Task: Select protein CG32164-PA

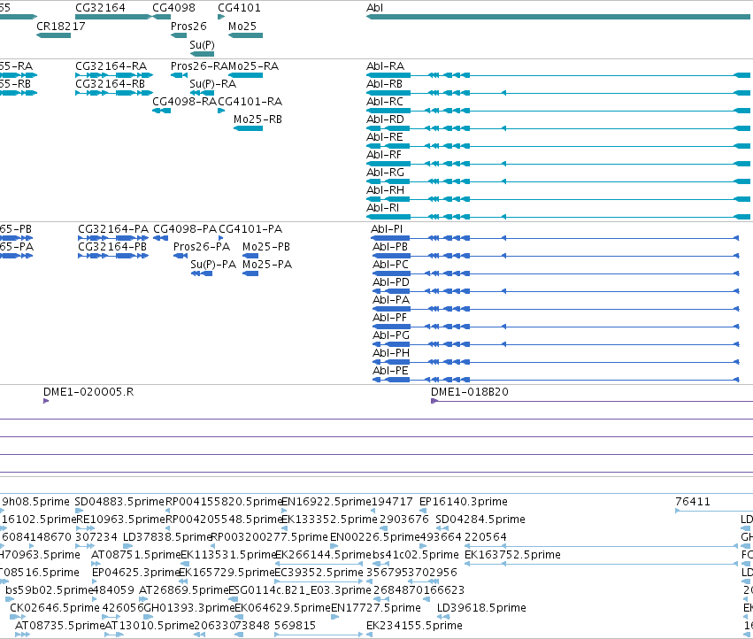Action: (113, 238)
